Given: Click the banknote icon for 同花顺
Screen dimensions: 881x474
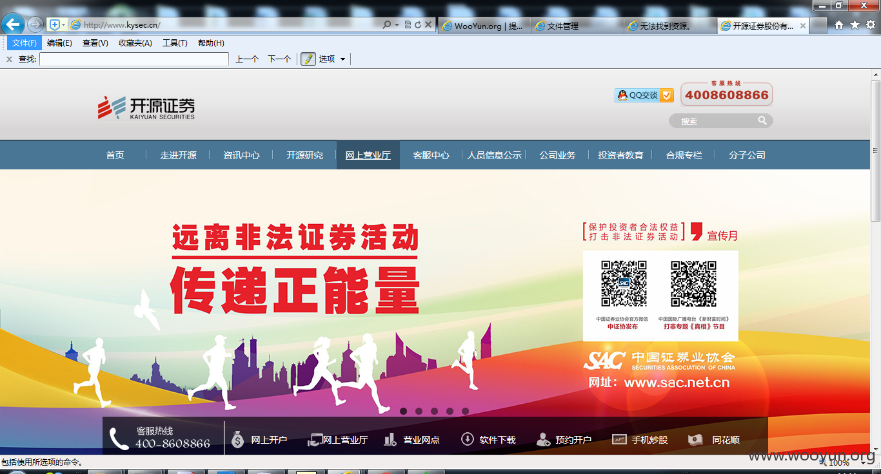Looking at the screenshot, I should click(695, 440).
